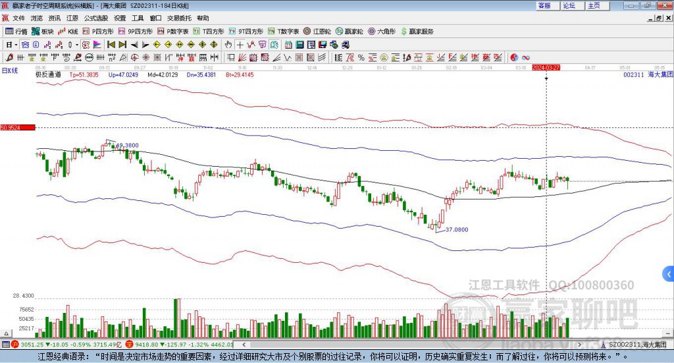Click the blue infinity symbol icon
This screenshot has width=674, height=363.
[x=526, y=57]
